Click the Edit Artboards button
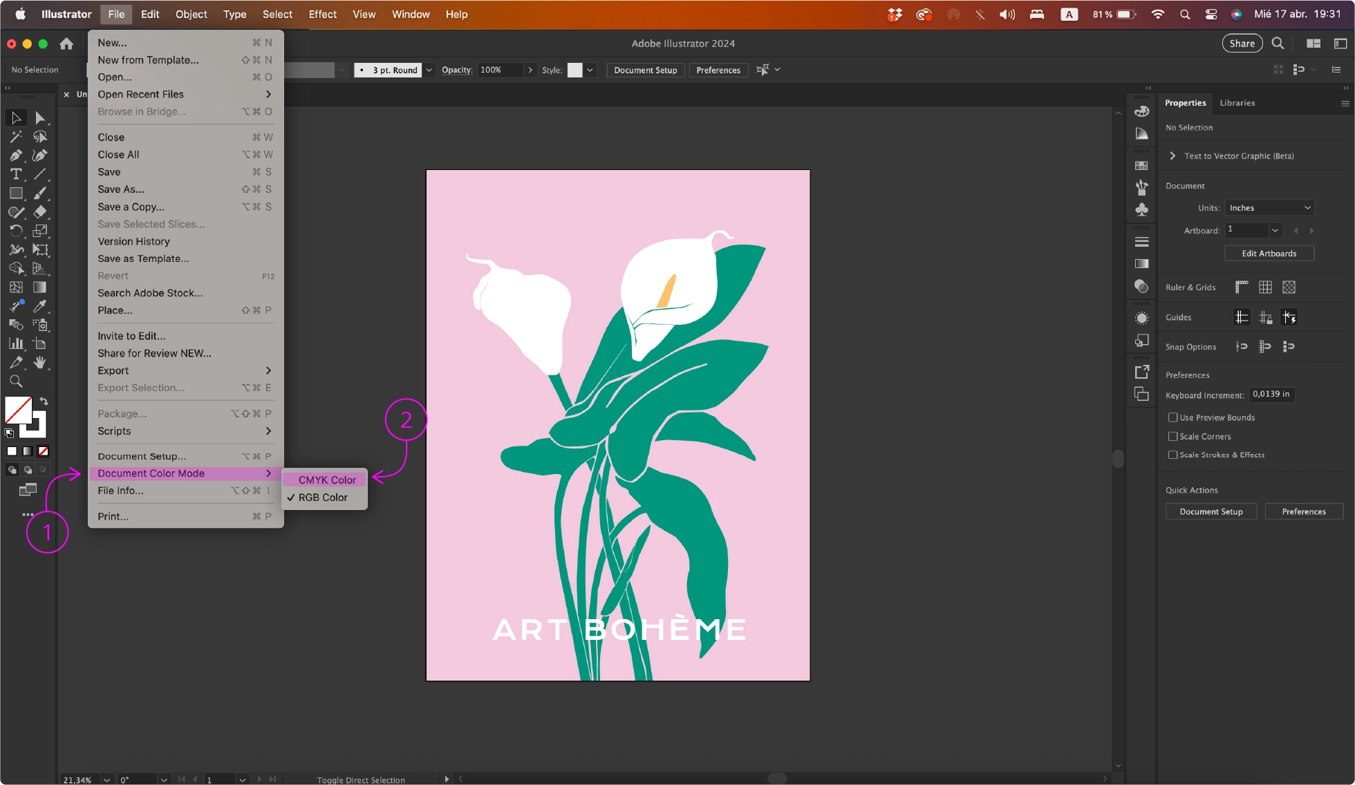 [1269, 253]
